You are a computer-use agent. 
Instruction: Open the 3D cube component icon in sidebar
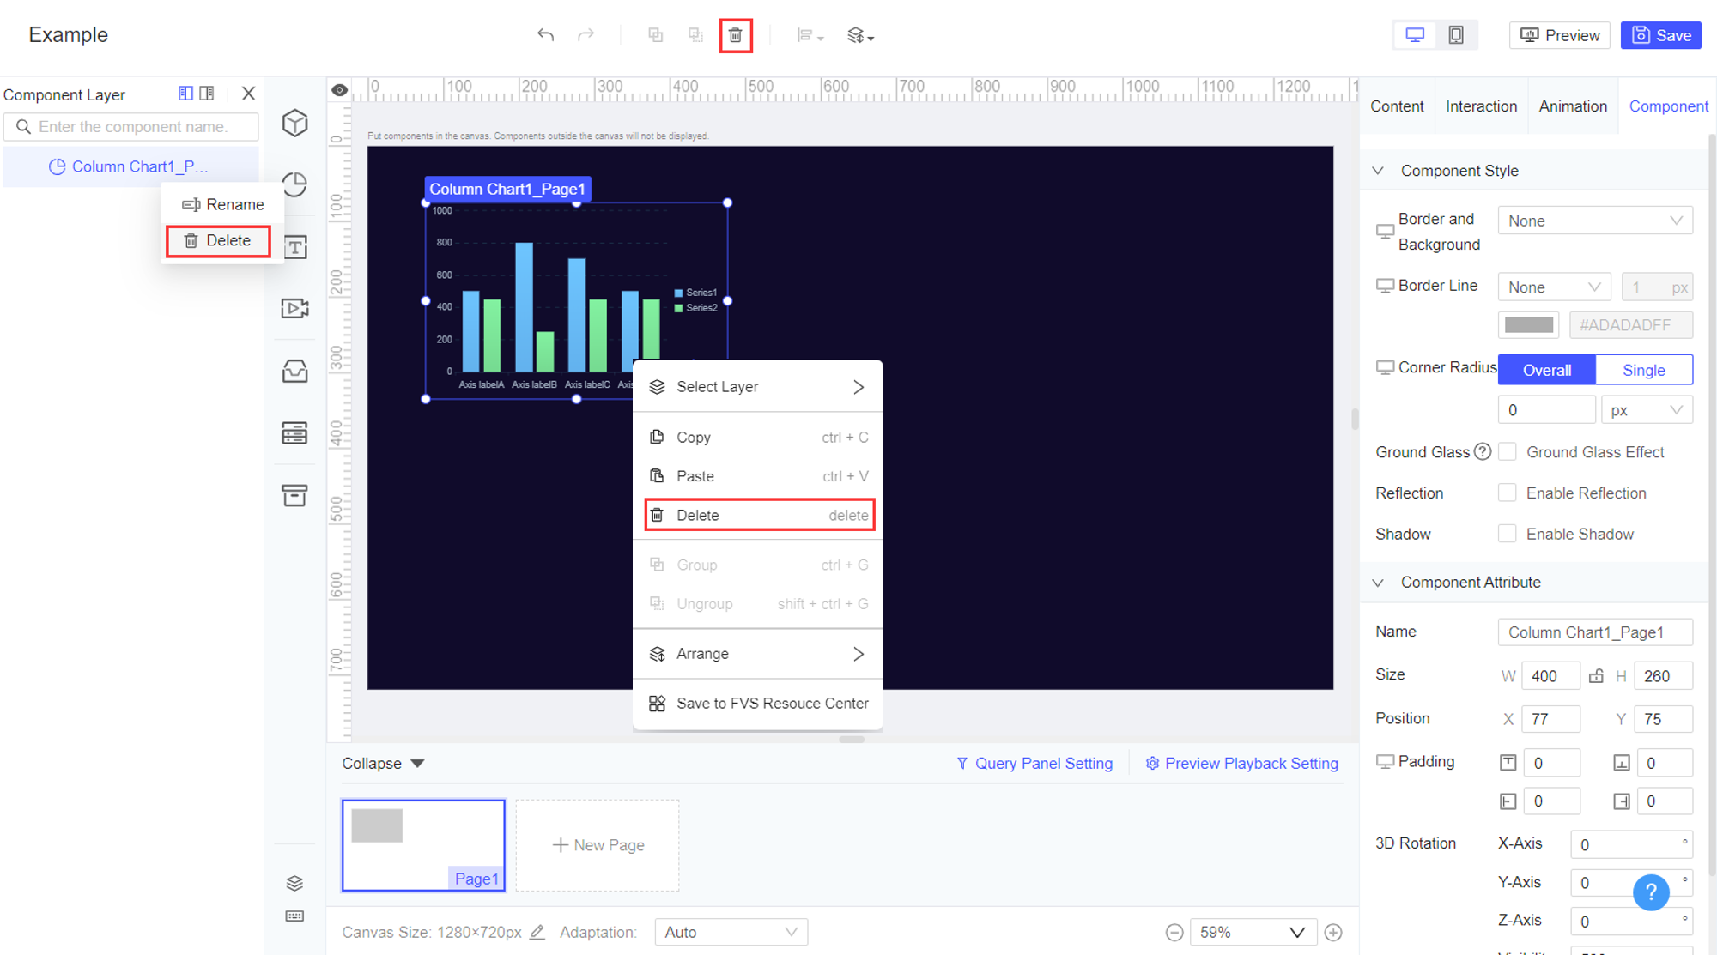pyautogui.click(x=294, y=123)
